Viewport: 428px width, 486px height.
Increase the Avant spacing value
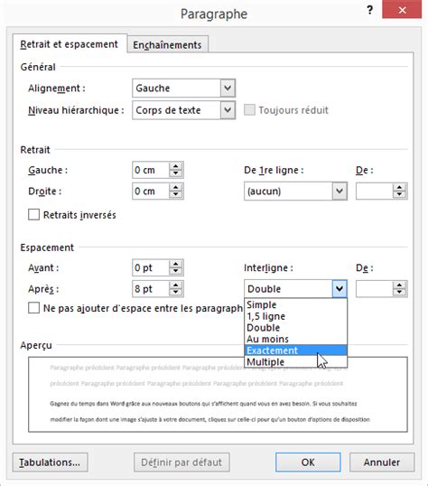(176, 264)
